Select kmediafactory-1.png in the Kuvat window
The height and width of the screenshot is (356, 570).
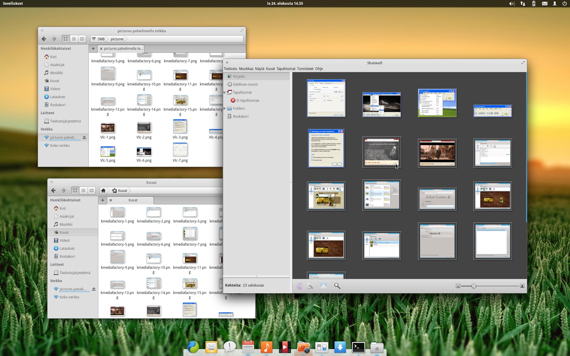[117, 215]
